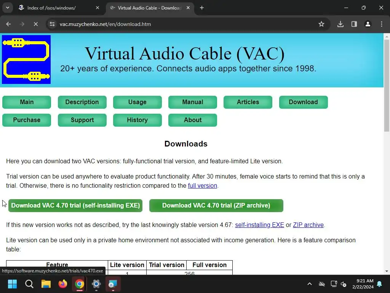Click the Feature table header
This screenshot has height=293, width=390.
57,265
